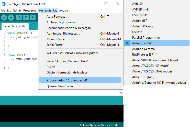Image resolution: width=190 pixels, height=127 pixels.
Task: Open the Herramientas menu
Action: (x=48, y=10)
